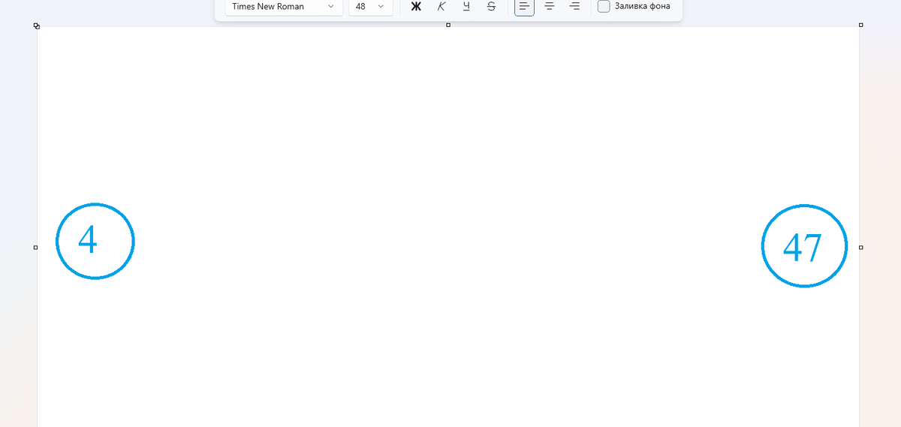Click the text box's left-middle sizing handle
The image size is (901, 427).
pyautogui.click(x=35, y=247)
